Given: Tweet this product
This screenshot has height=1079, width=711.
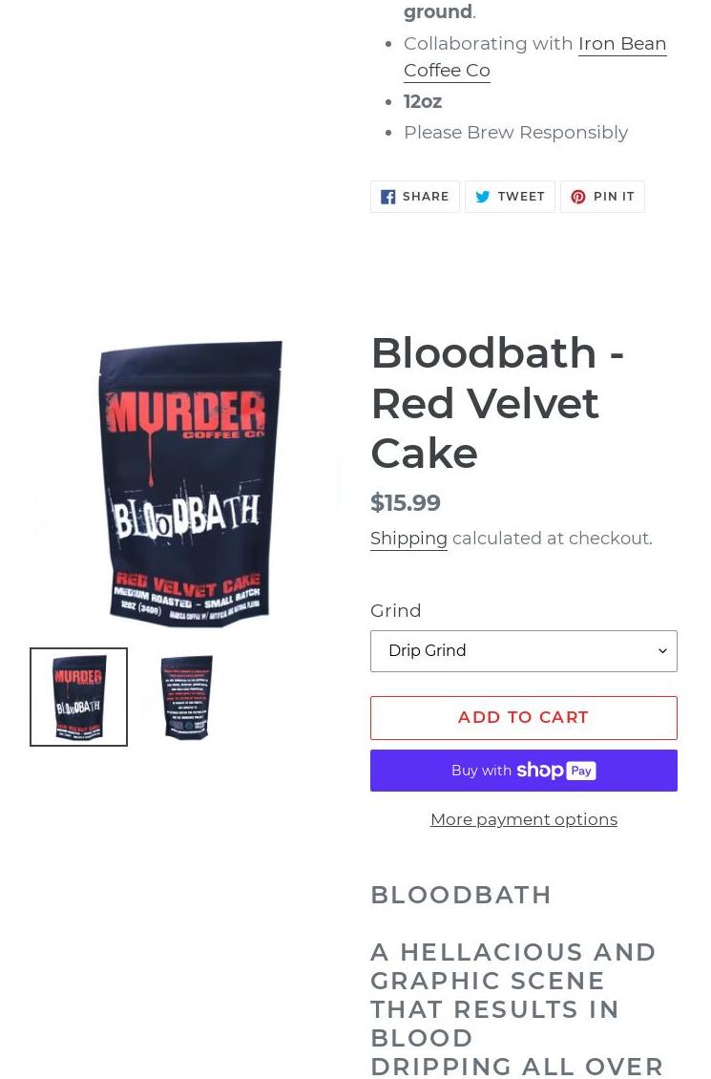Looking at the screenshot, I should [x=510, y=197].
